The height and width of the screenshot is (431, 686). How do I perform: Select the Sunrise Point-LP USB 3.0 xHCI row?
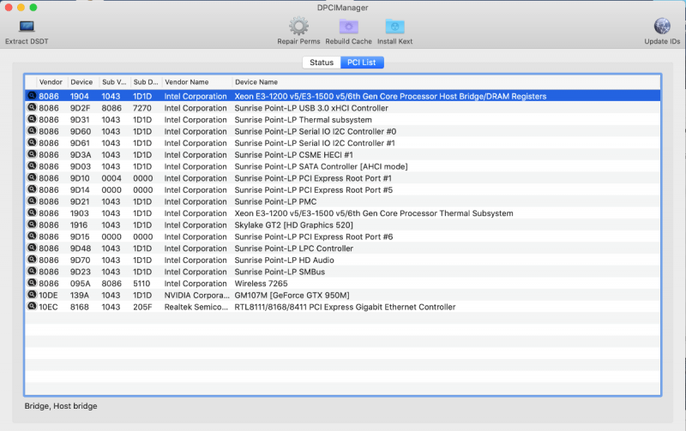(x=310, y=109)
